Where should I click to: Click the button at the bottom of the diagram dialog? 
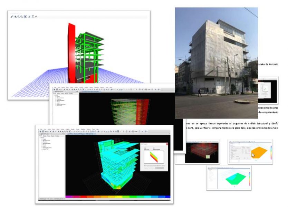(x=160, y=168)
